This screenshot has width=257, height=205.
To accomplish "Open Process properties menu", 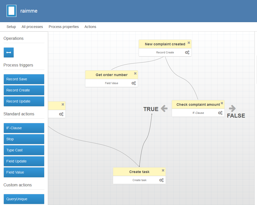I will point(64,27).
